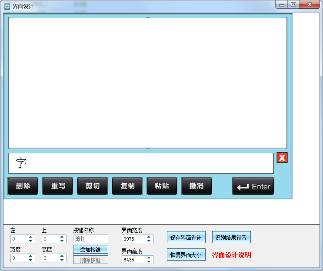This screenshot has width=323, height=271.
Task: Click the 删除 key button
Action: pos(23,186)
